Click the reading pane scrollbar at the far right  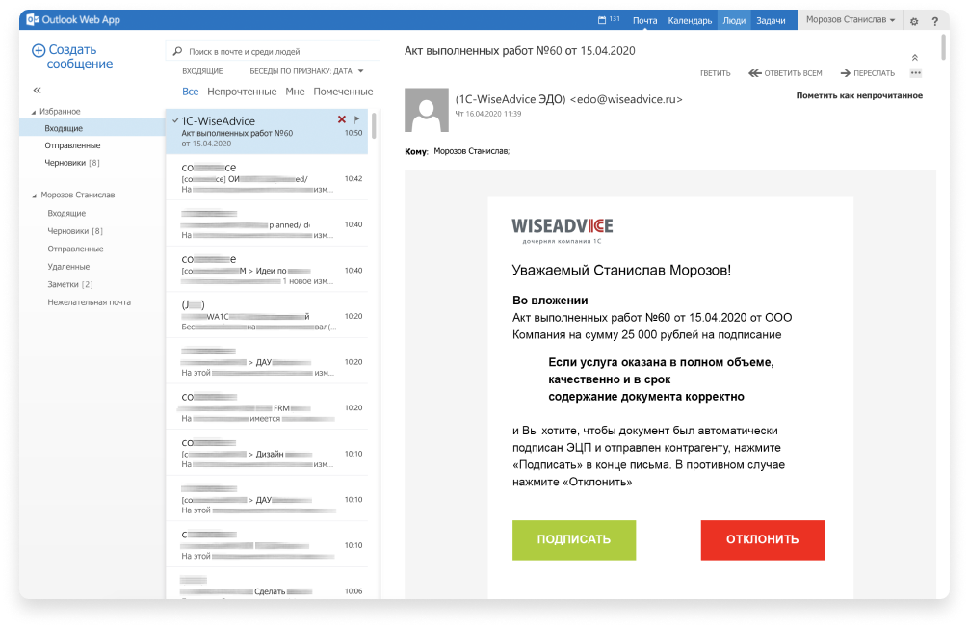944,47
